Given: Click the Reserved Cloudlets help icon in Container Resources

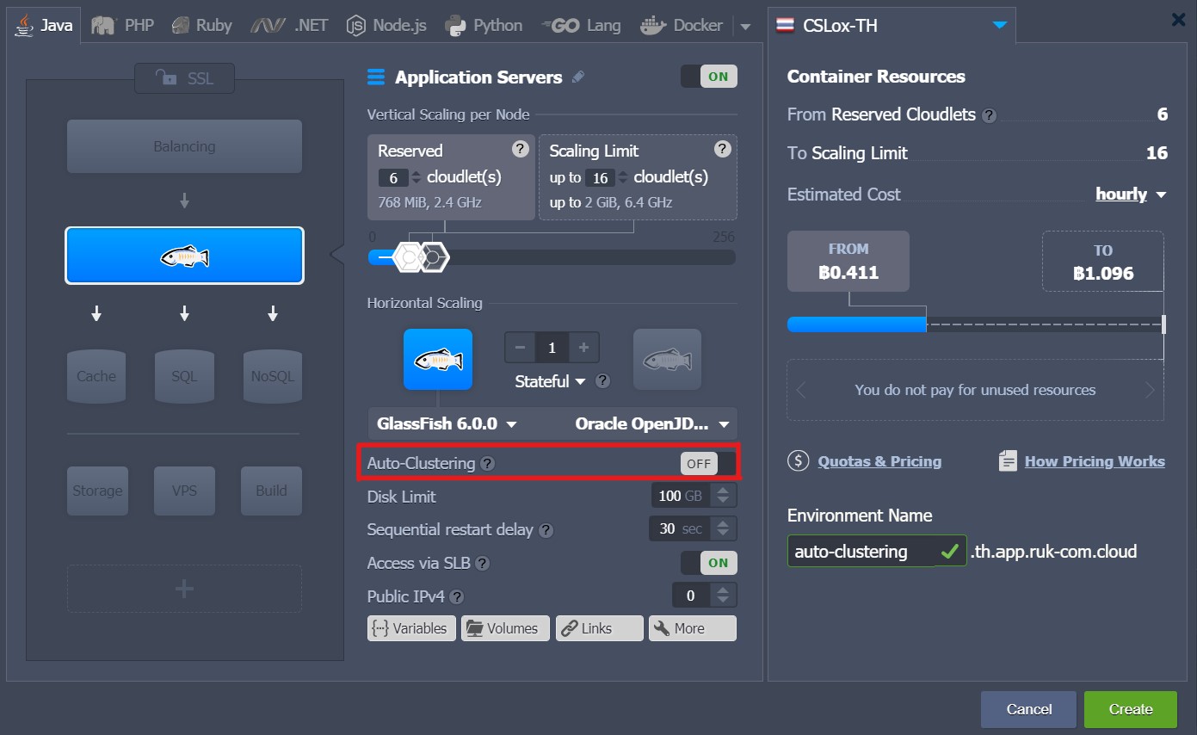Looking at the screenshot, I should click(989, 115).
